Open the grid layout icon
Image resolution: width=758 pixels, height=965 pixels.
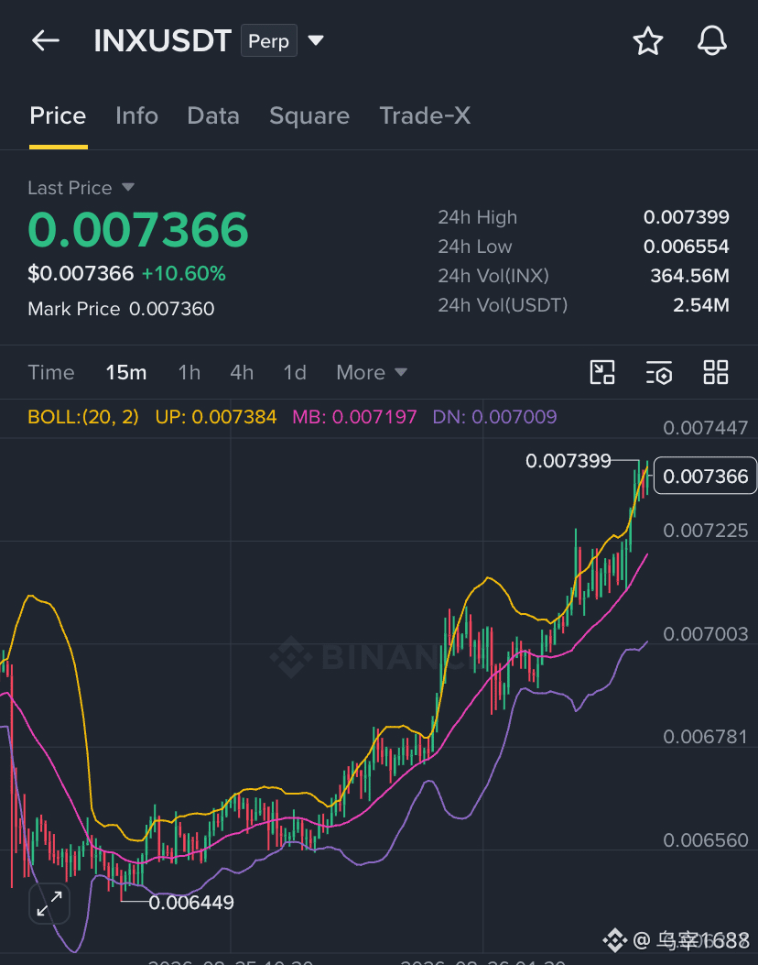click(x=716, y=372)
